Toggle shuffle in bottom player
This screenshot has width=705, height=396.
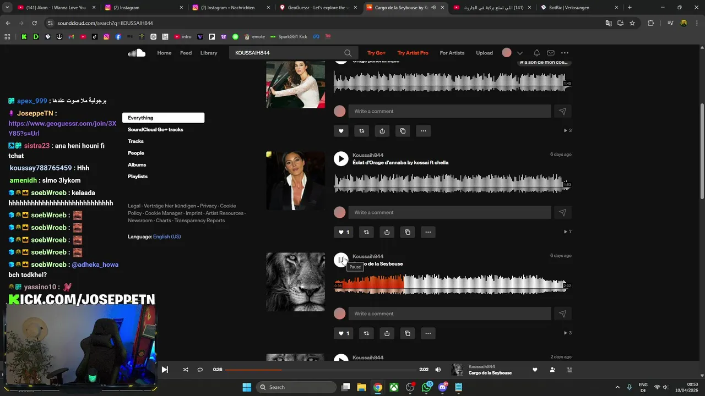(x=185, y=370)
